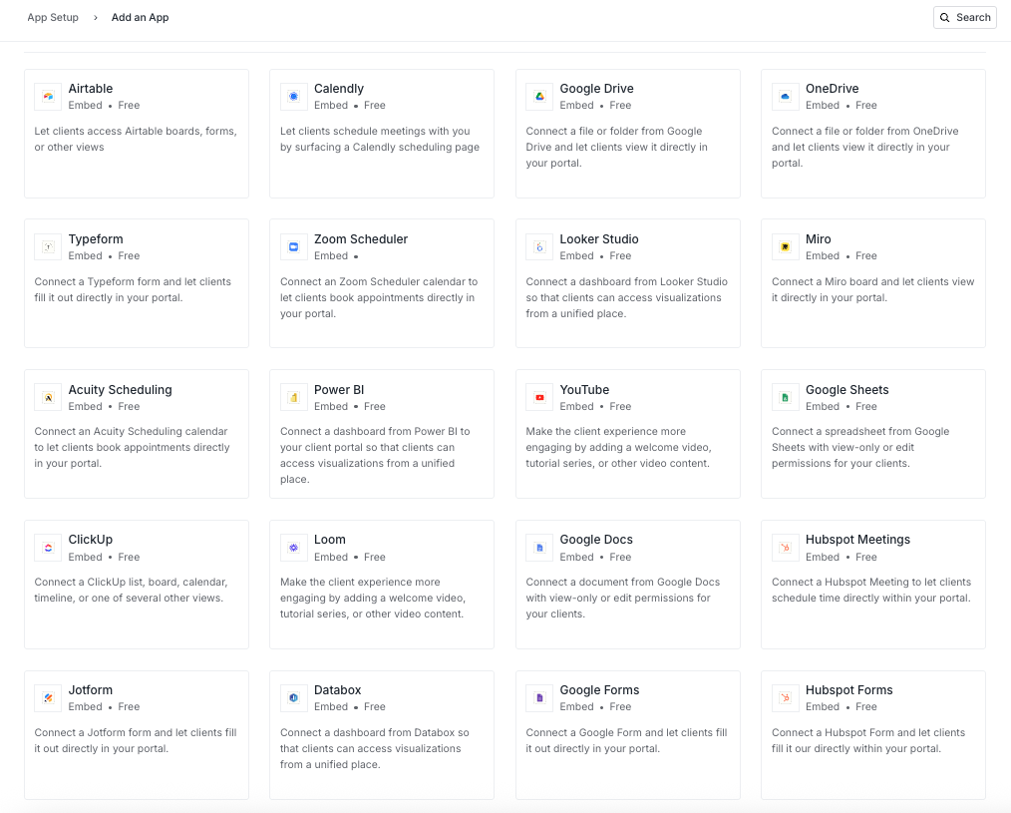Click the OneDrive cloud icon

click(784, 96)
